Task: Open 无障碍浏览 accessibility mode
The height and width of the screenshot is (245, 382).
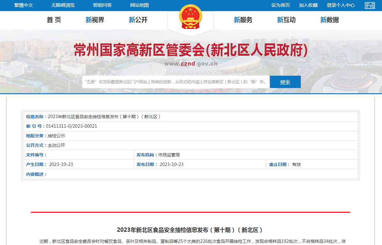Action: 63,5
